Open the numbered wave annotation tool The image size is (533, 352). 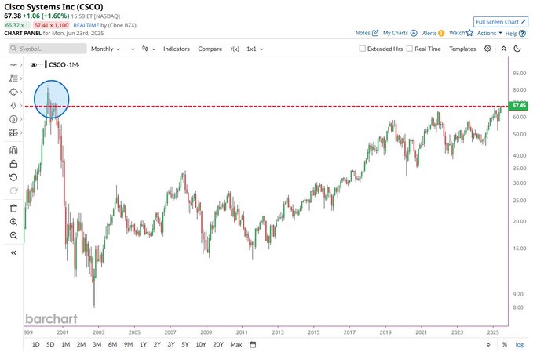pos(13,119)
